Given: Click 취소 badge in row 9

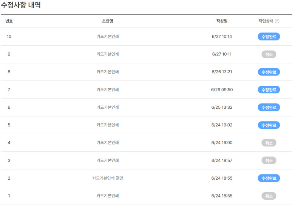Looking at the screenshot, I should [269, 54].
